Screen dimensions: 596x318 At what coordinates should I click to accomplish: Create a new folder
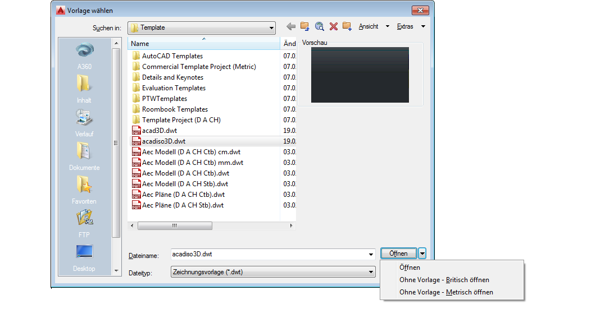[x=347, y=26]
